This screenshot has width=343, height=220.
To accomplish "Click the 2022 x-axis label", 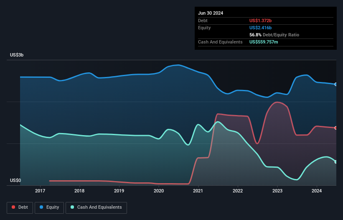I will [238, 191].
